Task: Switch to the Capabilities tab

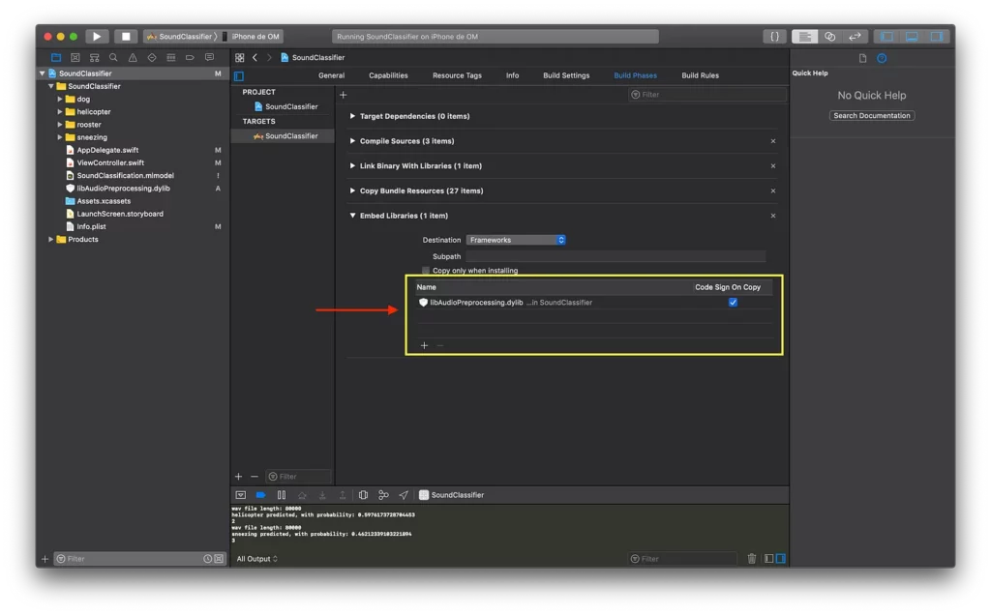Action: (x=388, y=75)
